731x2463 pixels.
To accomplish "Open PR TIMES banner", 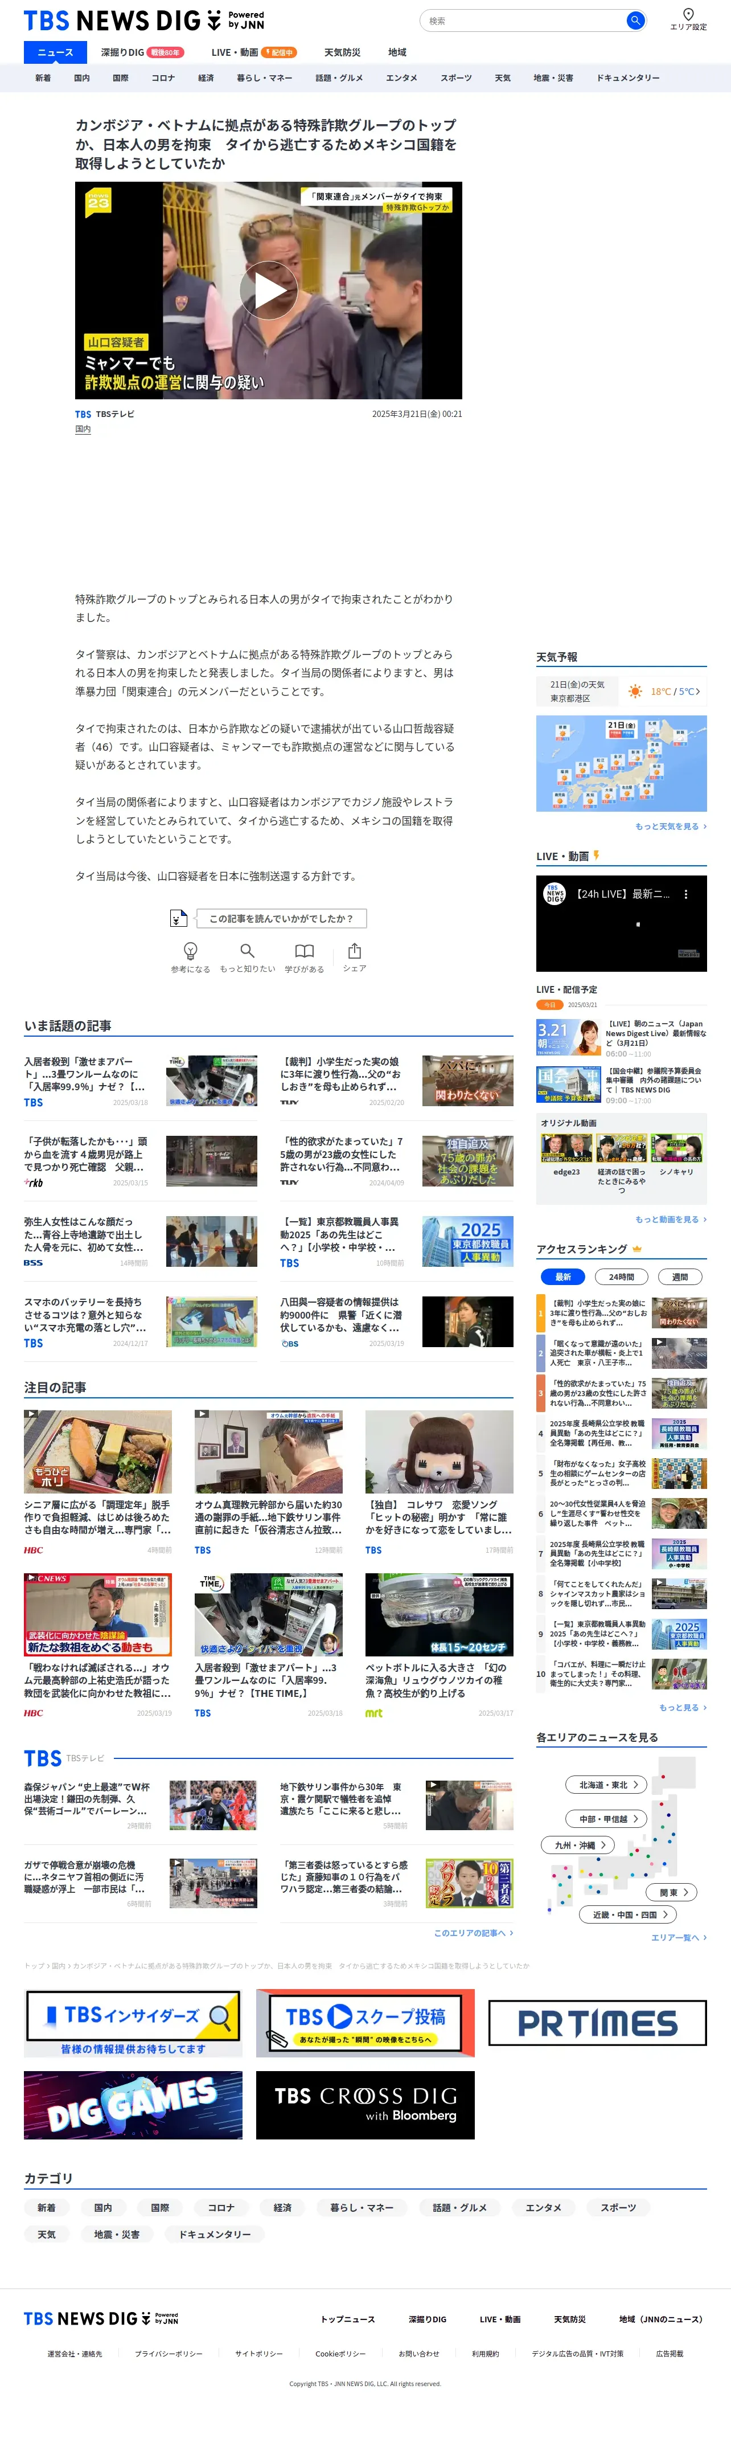I will [597, 2023].
